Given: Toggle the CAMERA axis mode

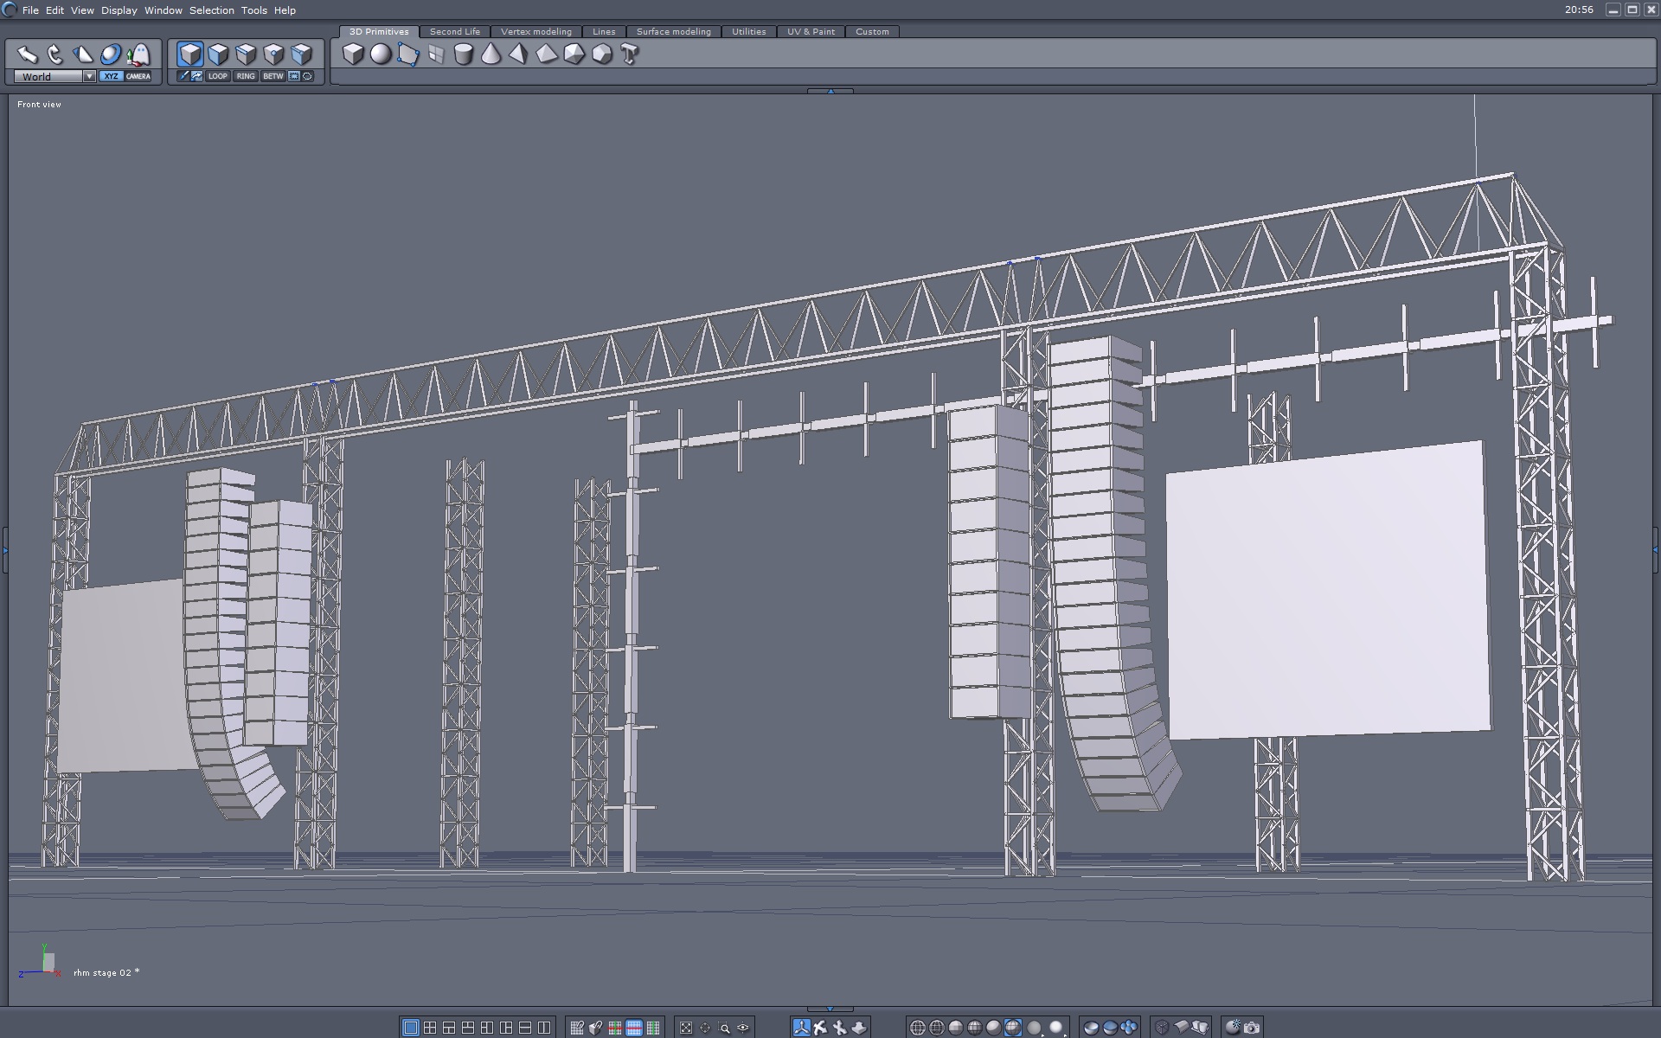Looking at the screenshot, I should coord(138,76).
